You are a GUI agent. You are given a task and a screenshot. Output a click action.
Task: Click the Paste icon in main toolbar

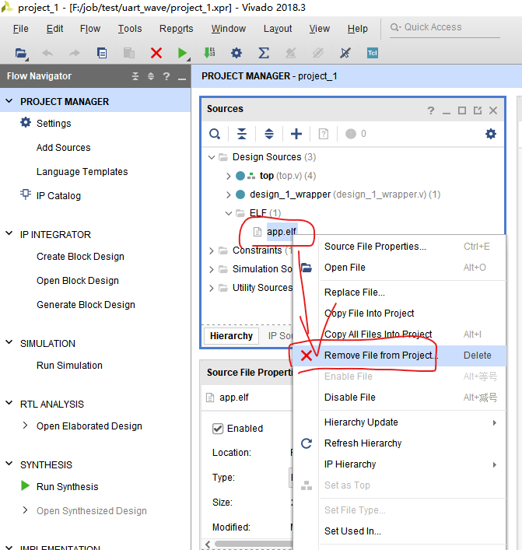click(128, 53)
